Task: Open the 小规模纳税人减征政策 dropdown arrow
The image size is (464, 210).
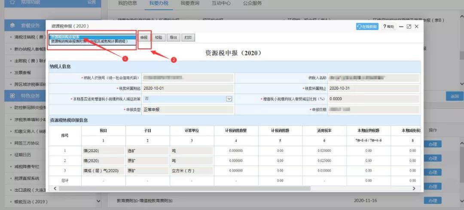Action: [x=229, y=99]
